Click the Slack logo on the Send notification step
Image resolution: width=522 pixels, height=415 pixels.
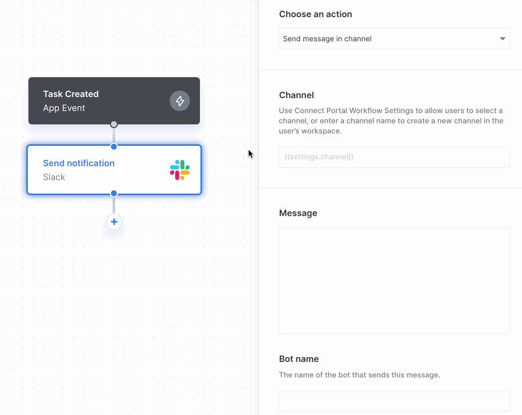pos(178,170)
